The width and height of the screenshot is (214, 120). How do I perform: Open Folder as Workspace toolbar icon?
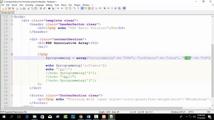pyautogui.click(x=96, y=8)
